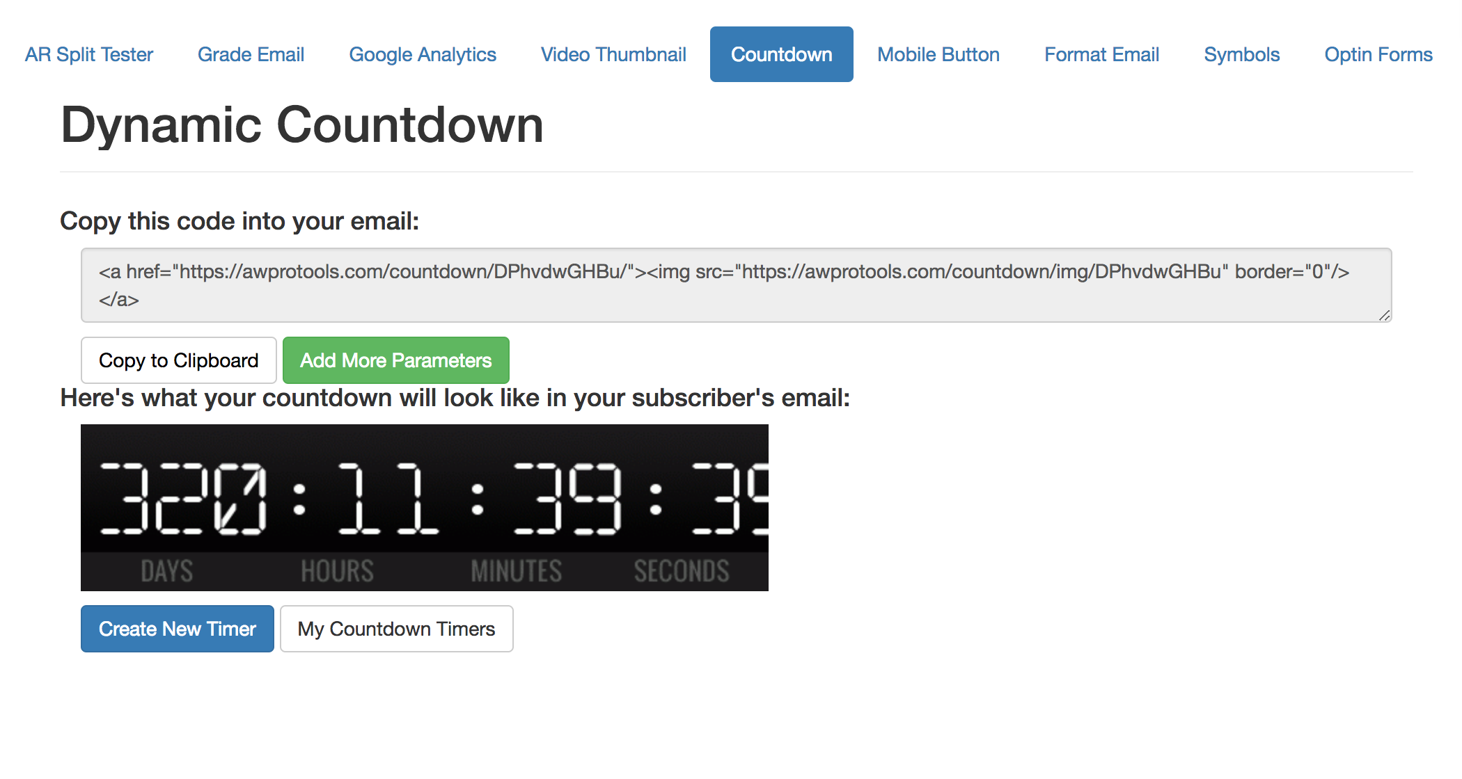Click the DAYS label on countdown preview
The image size is (1462, 779).
(167, 571)
